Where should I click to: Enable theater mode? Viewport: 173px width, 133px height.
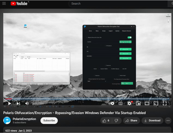point(147,104)
